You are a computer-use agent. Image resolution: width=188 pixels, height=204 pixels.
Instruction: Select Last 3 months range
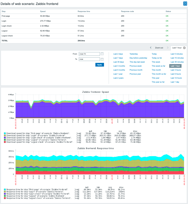119,66
